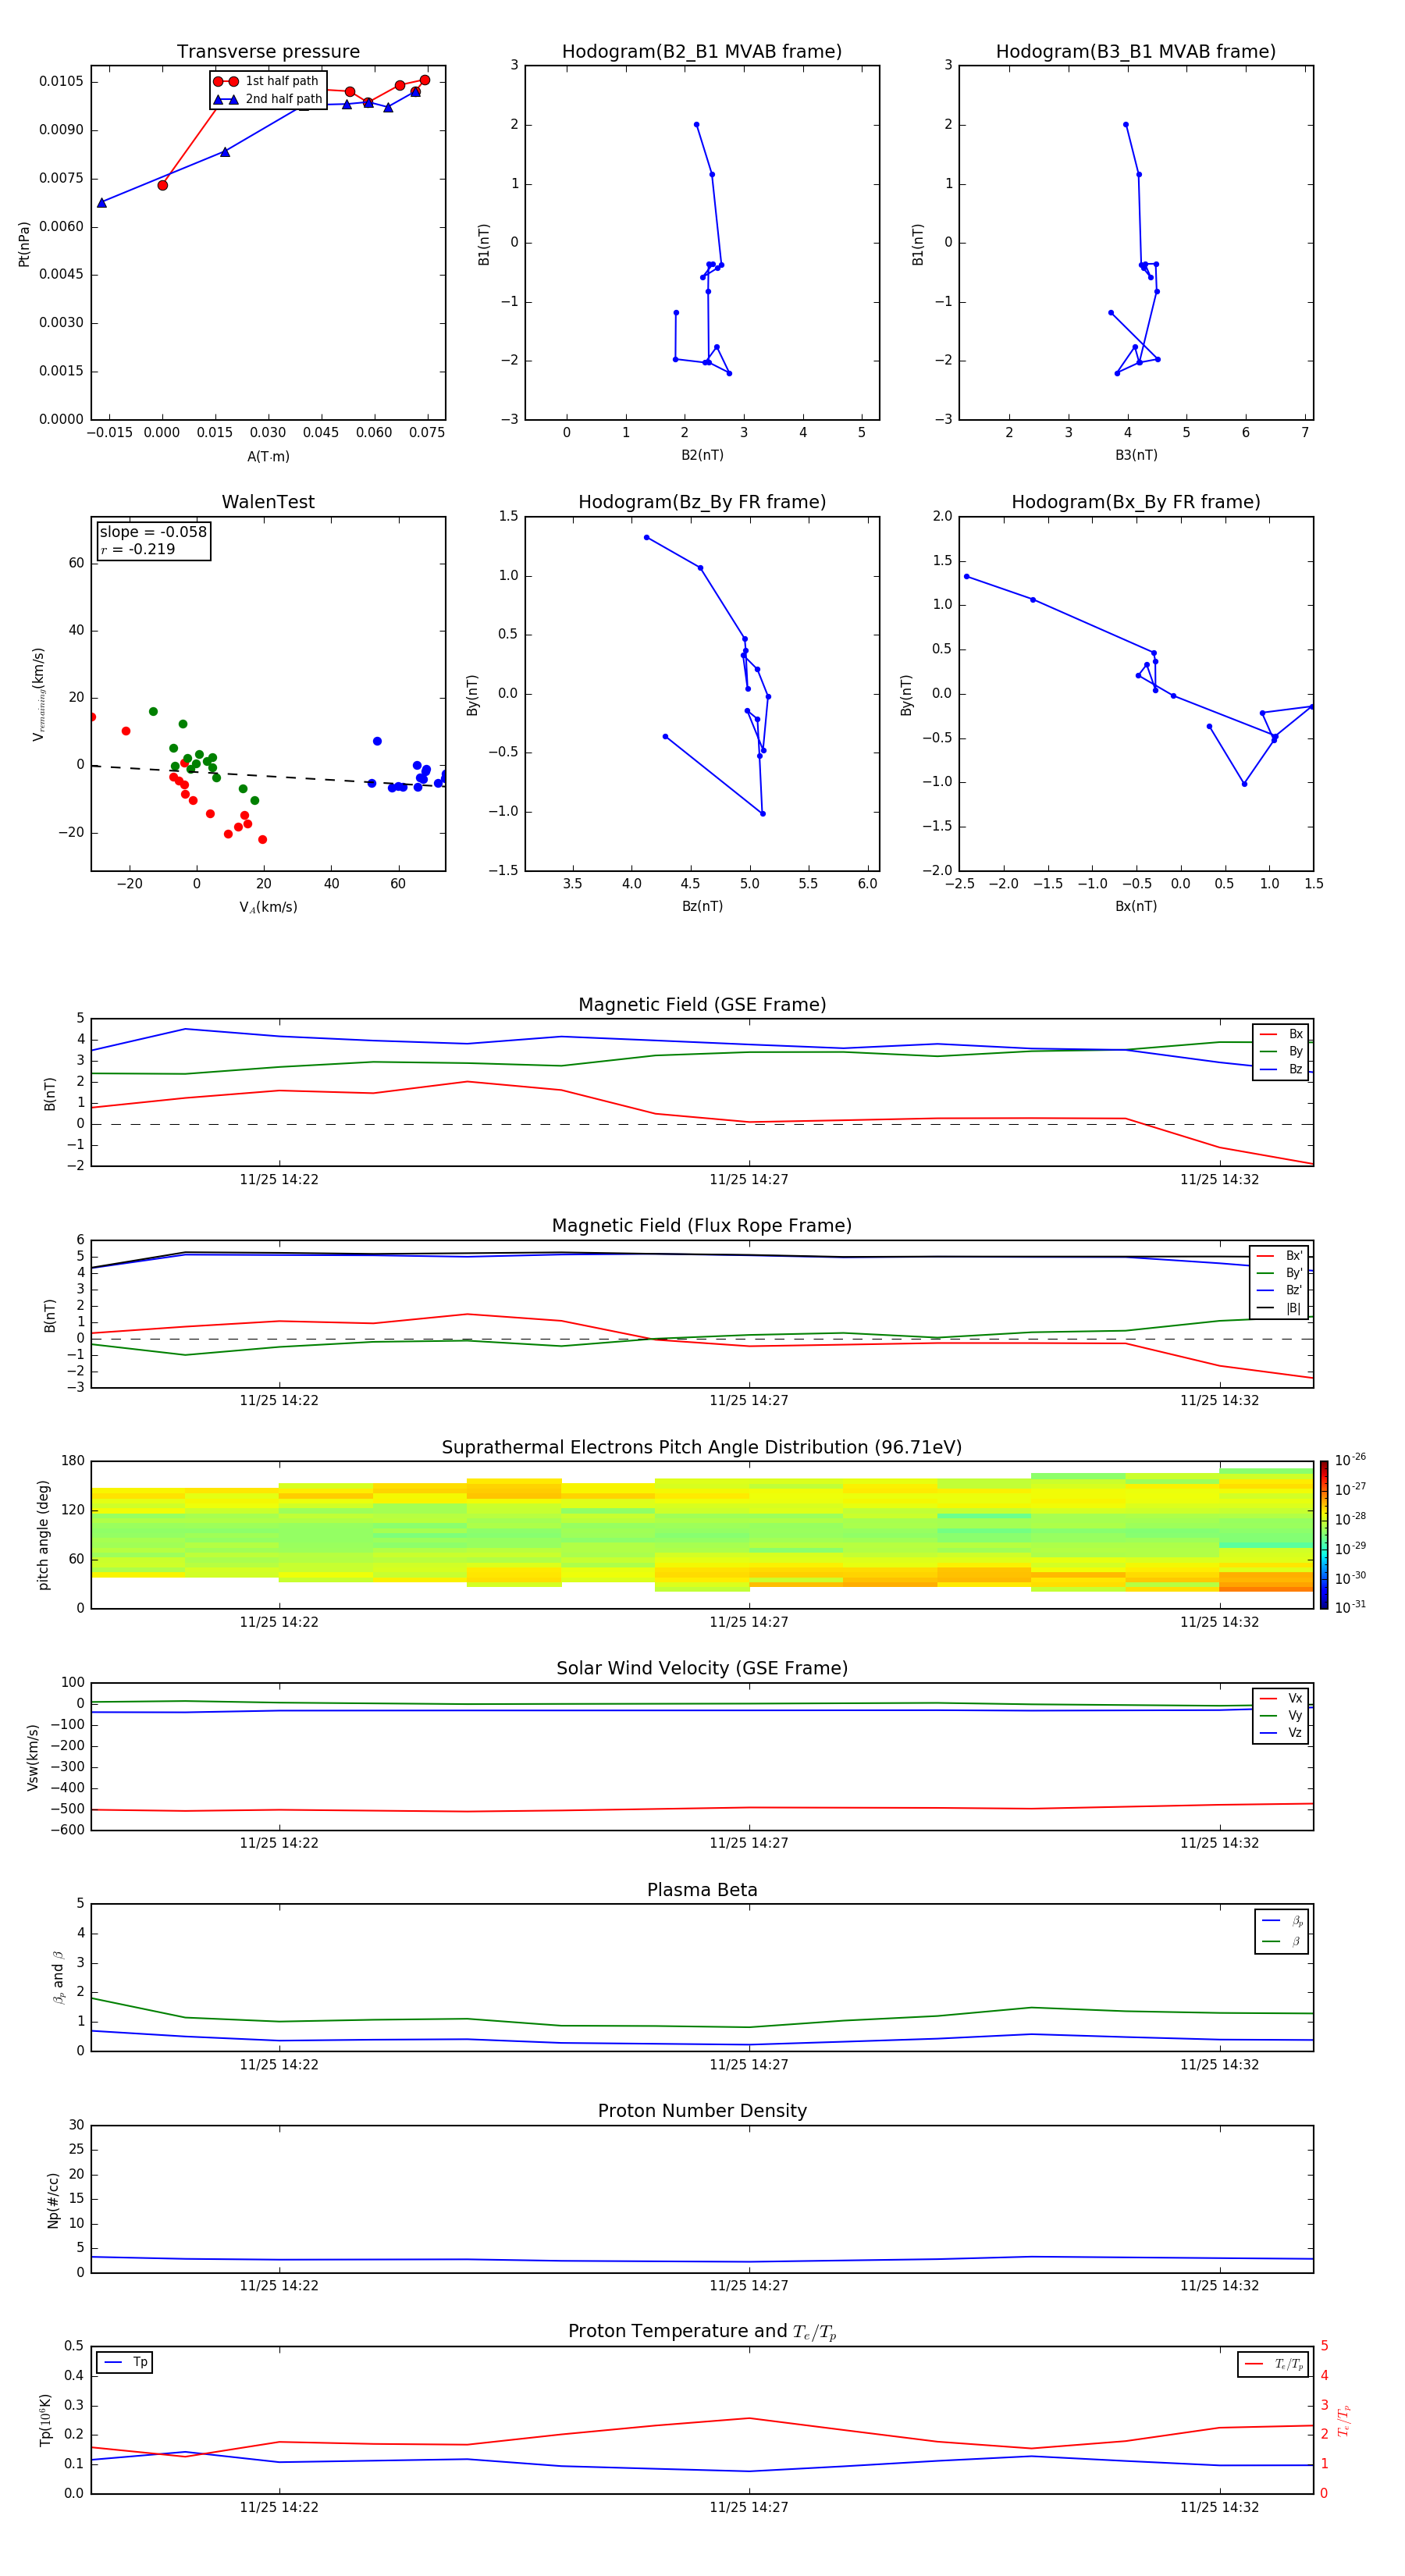Click the "Vsw(km/s)" axis label
Viewport: 1405px width, 2576px height.
pyautogui.click(x=33, y=1757)
